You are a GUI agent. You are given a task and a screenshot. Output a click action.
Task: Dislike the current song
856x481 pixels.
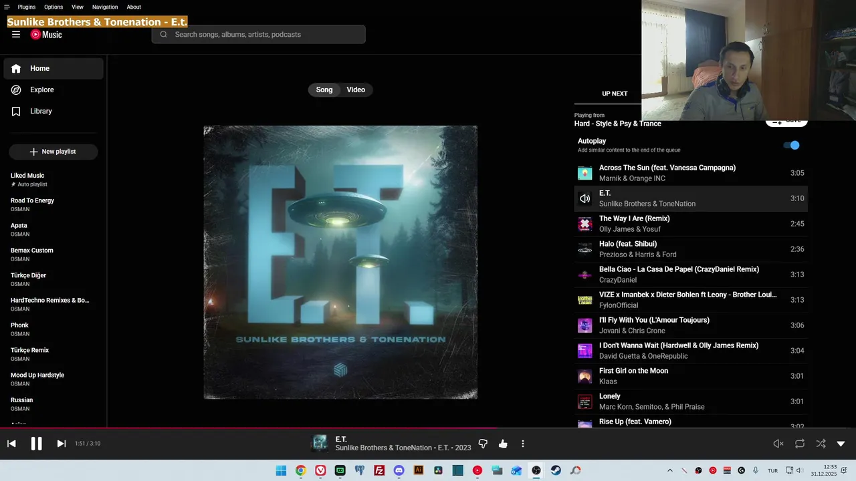(x=483, y=444)
